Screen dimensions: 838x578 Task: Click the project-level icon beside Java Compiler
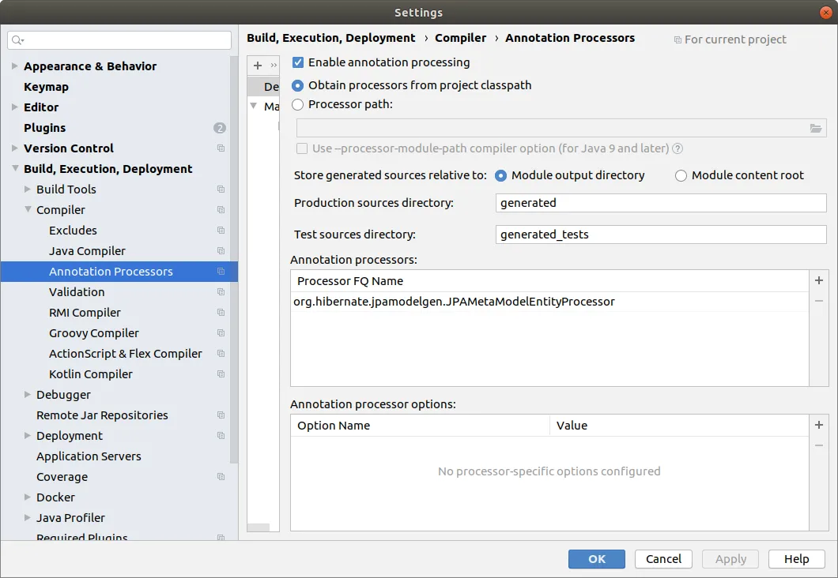click(x=221, y=251)
